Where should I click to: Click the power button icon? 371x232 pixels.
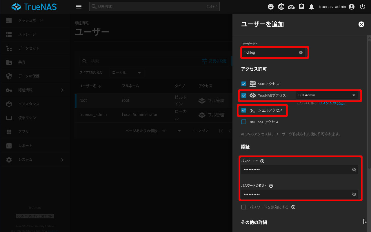362,7
